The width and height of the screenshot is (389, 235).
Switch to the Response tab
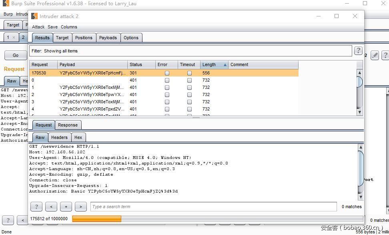pyautogui.click(x=68, y=125)
